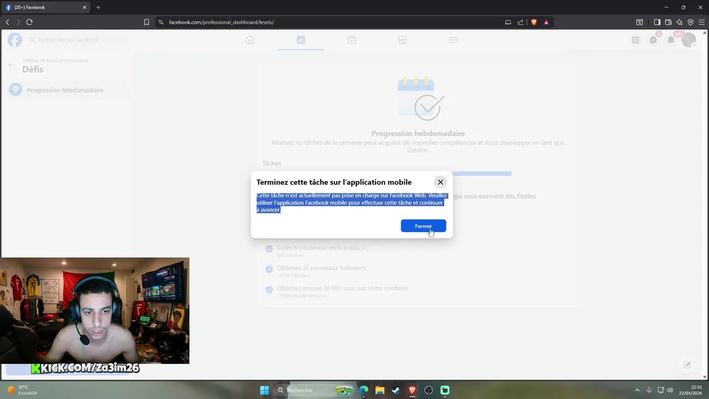Click the browser forward arrow
This screenshot has width=709, height=399.
click(x=18, y=22)
